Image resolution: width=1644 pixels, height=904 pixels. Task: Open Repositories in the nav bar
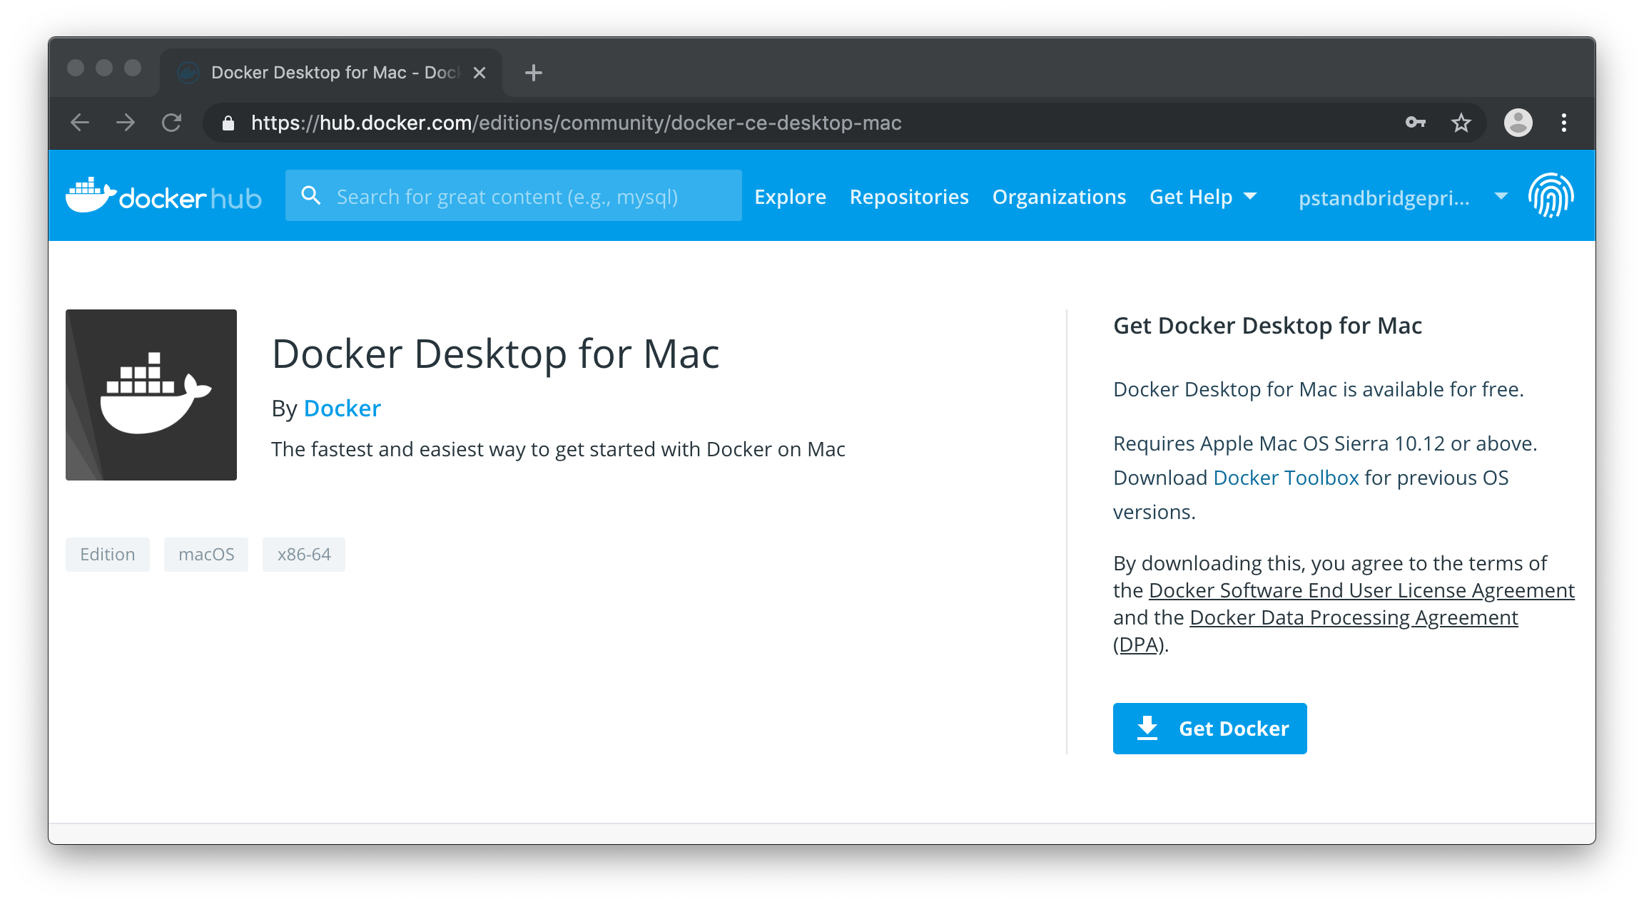click(908, 197)
